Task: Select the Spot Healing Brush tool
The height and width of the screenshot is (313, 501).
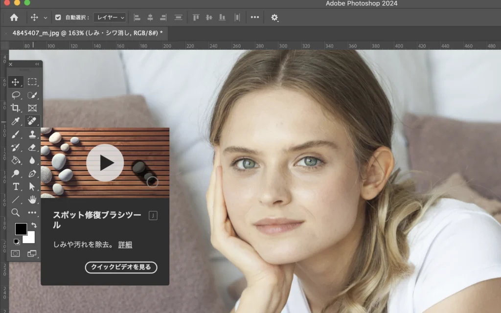Action: (32, 121)
